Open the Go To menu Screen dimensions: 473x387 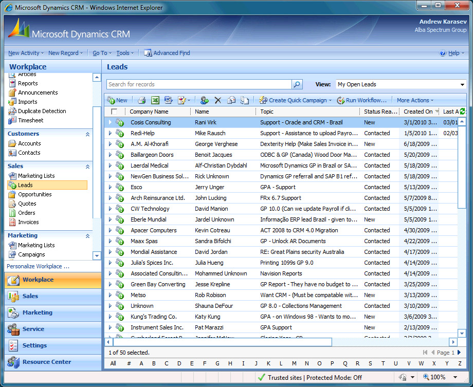pyautogui.click(x=102, y=53)
